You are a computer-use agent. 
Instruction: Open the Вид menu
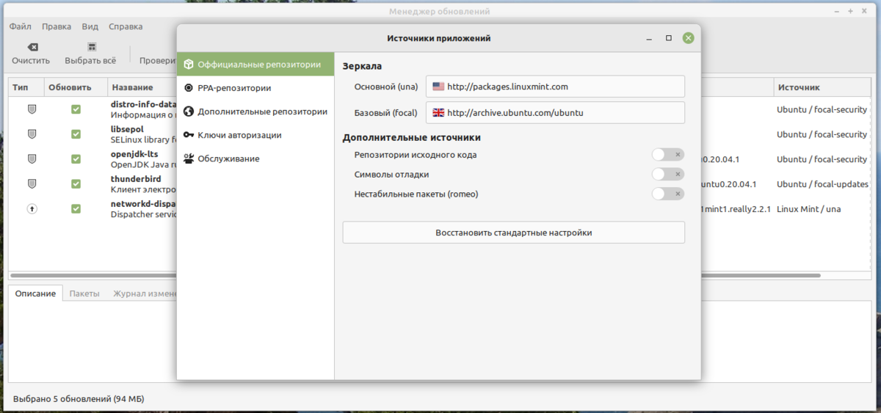(x=90, y=26)
